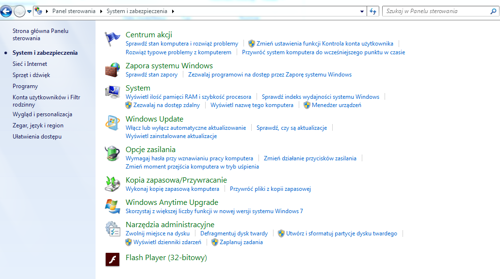Go back with the blue Back arrow
Screen dimensions: 500x279
[6, 11]
